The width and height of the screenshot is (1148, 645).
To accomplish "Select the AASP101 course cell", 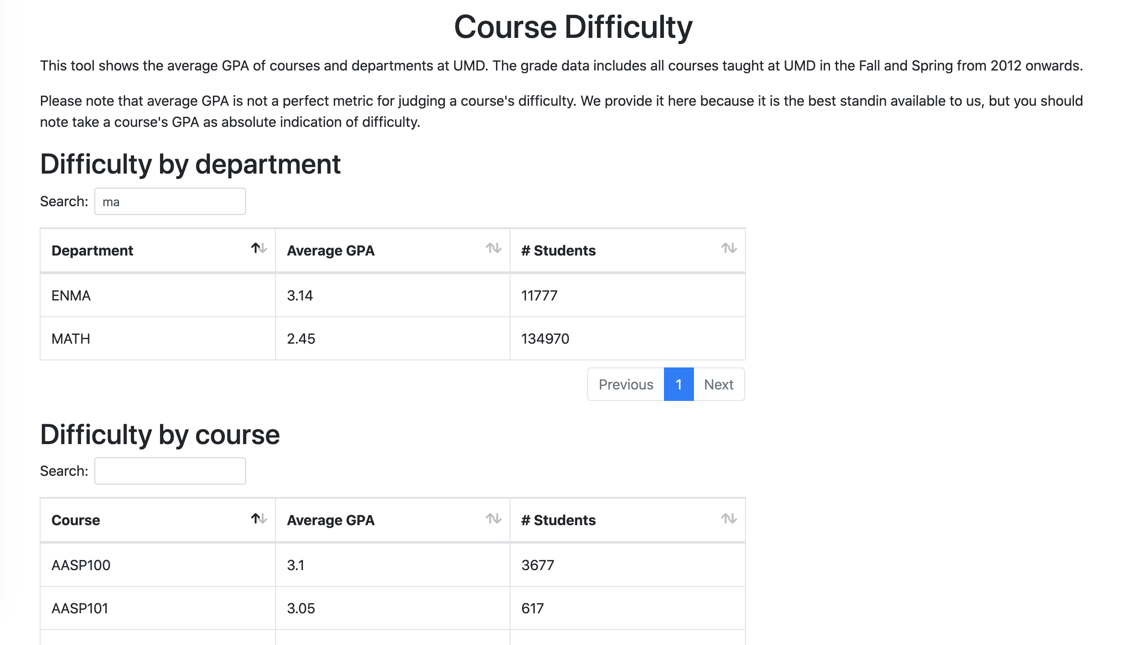I will tap(80, 608).
